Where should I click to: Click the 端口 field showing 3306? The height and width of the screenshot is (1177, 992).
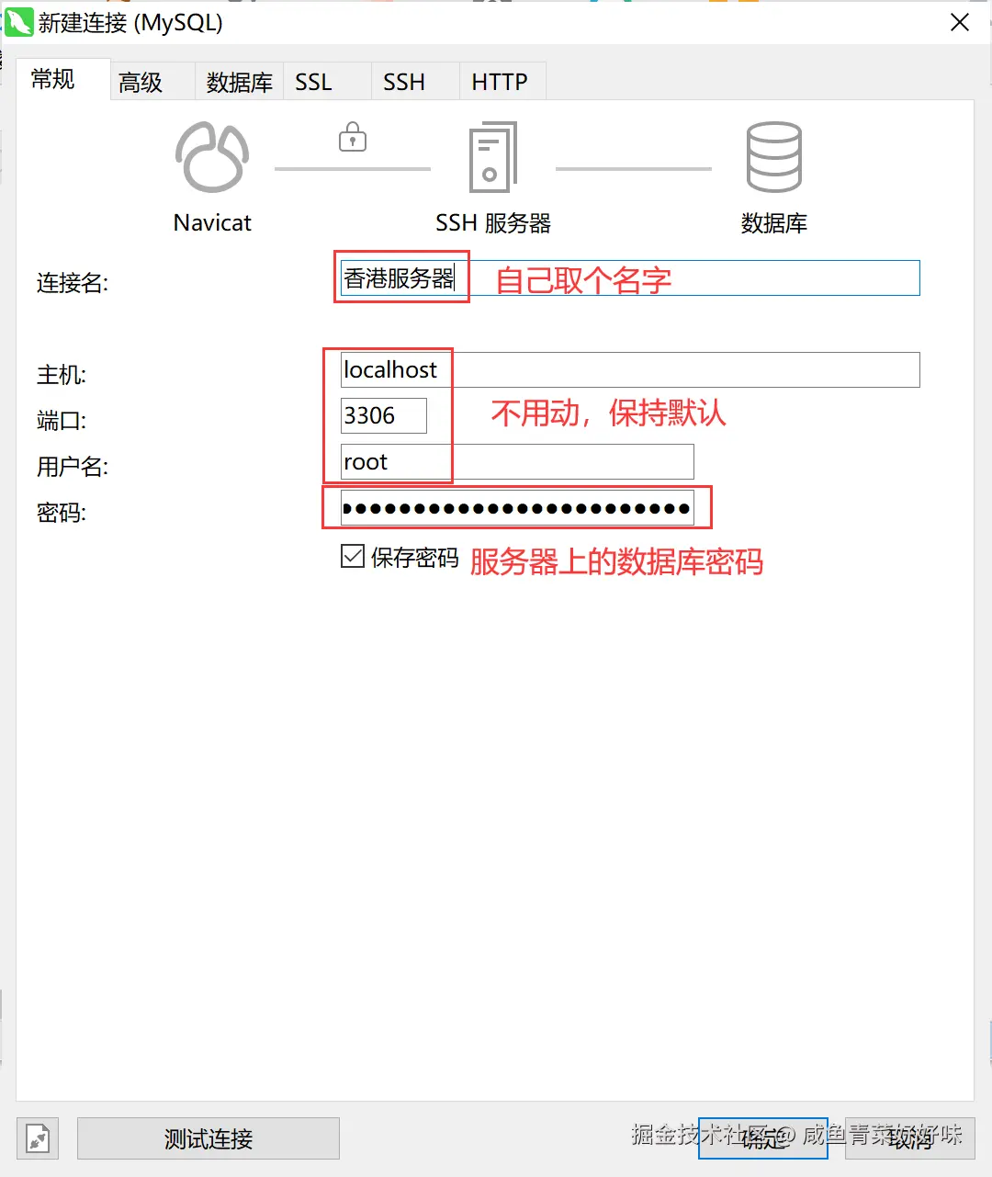click(x=384, y=415)
